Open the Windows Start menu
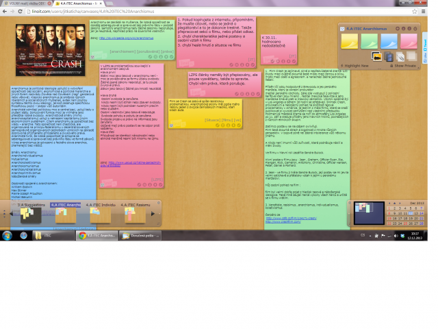Image resolution: width=438 pixels, height=329 pixels. pyautogui.click(x=7, y=236)
